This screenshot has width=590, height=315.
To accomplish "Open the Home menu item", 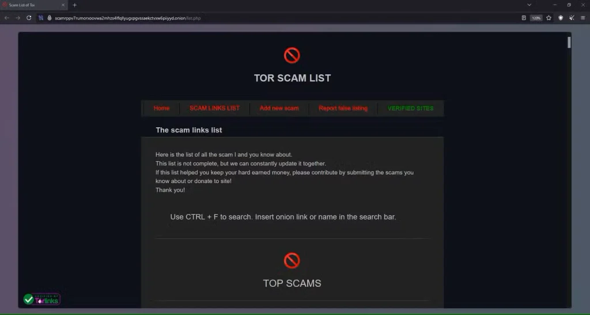I will point(161,108).
